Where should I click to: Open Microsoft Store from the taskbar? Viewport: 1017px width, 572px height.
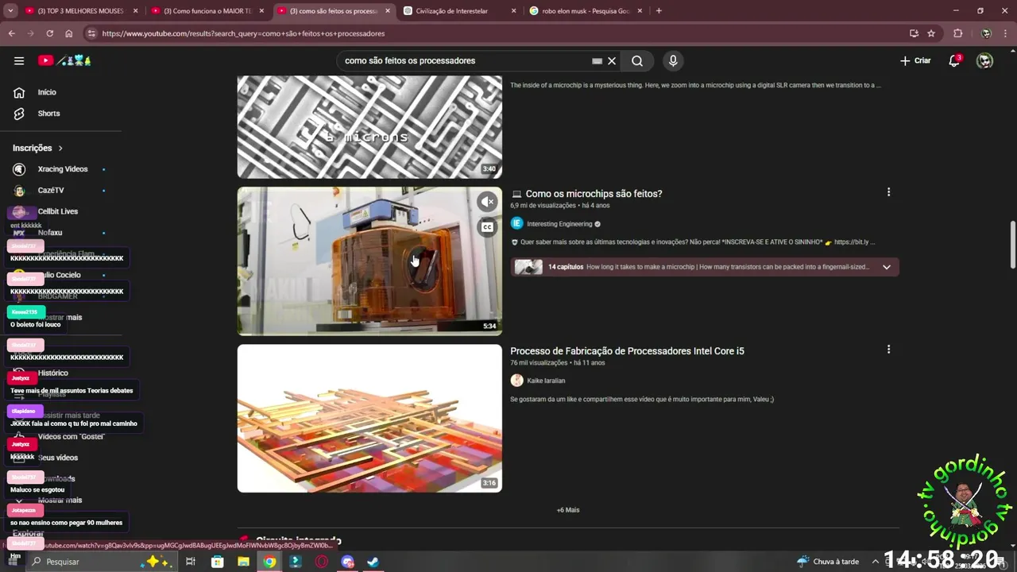pos(217,562)
